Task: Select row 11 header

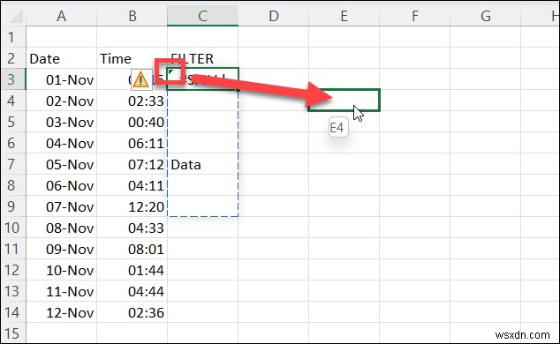Action: pyautogui.click(x=13, y=249)
